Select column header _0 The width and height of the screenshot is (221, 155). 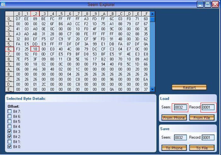click(18, 14)
